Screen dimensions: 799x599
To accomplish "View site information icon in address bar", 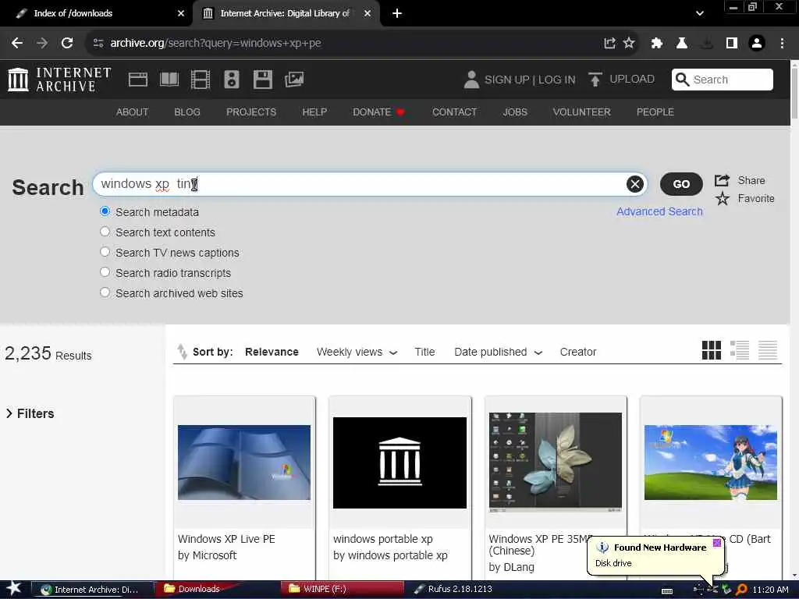I will coord(98,43).
